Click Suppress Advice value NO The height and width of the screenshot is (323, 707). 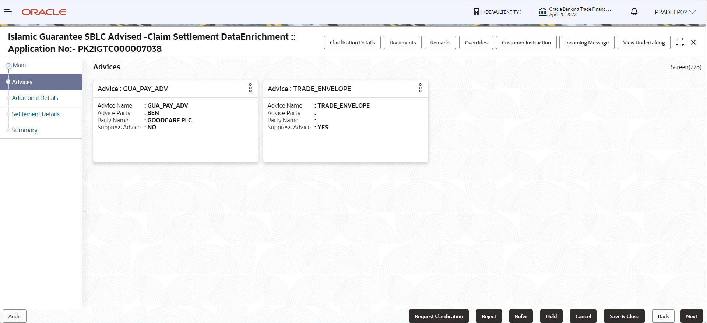point(152,127)
